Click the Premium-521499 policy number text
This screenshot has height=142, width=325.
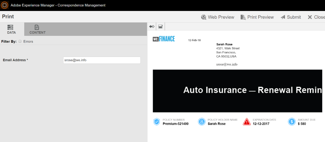[175, 124]
